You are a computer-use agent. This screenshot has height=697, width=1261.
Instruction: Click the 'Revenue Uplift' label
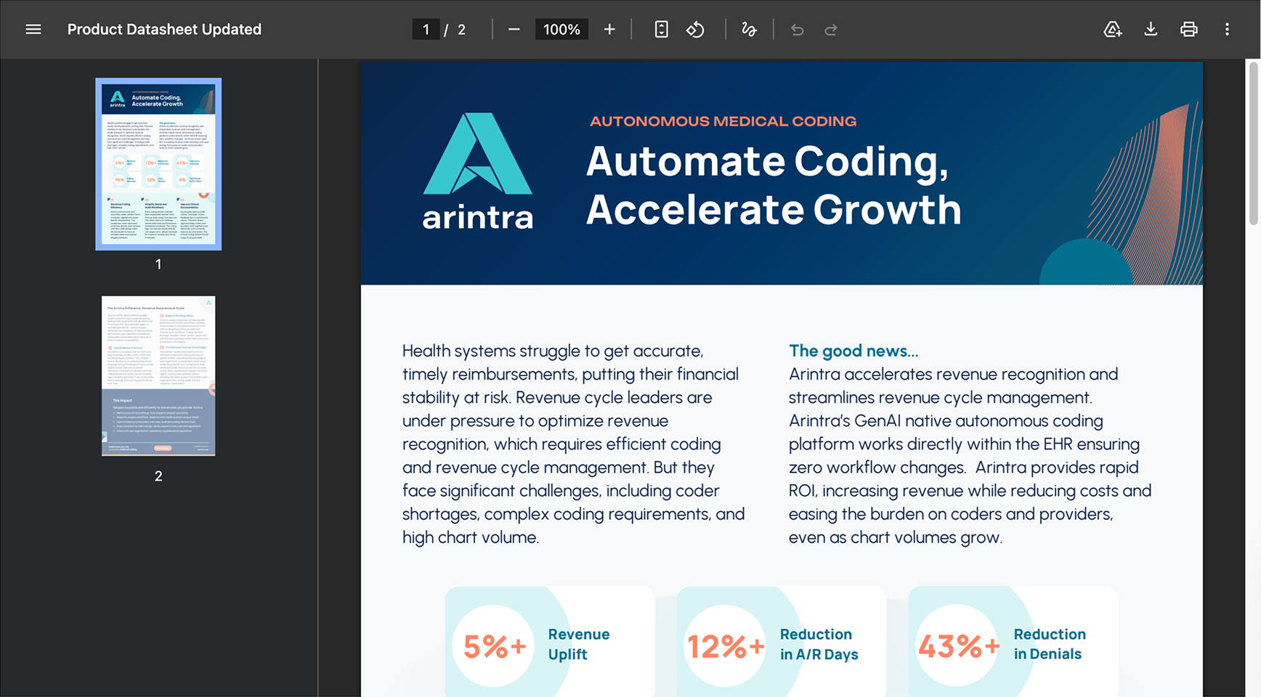(x=579, y=644)
